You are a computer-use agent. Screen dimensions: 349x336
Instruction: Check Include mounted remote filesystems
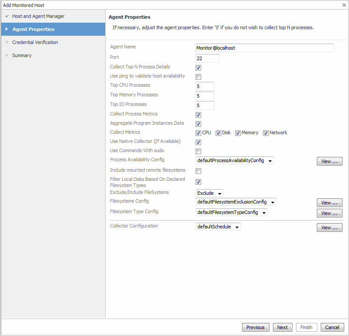click(198, 171)
